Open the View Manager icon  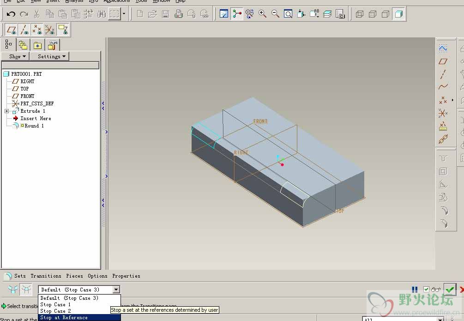pyautogui.click(x=340, y=14)
